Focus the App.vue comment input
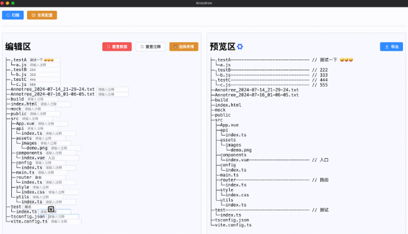 point(52,124)
